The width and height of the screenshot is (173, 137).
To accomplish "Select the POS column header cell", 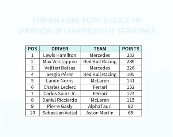I will (x=32, y=49).
